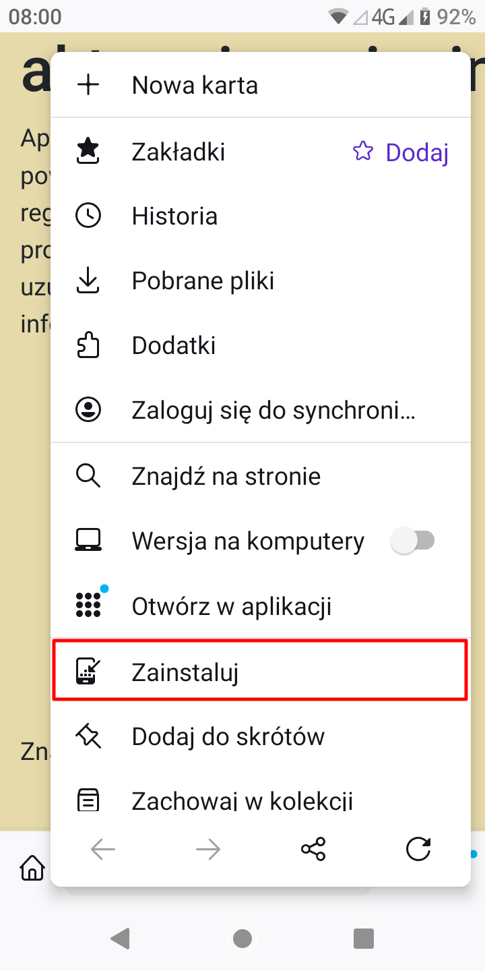Toggle Wersja na komputery switch
This screenshot has height=971, width=485.
tap(414, 540)
